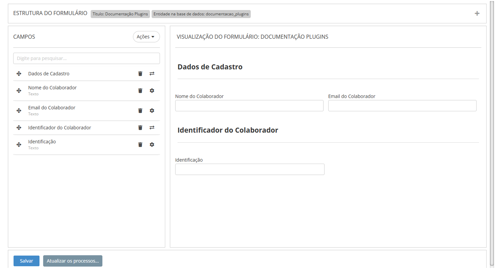This screenshot has width=496, height=270.
Task: Click the Nome do Colaborador preview input
Action: pos(249,106)
